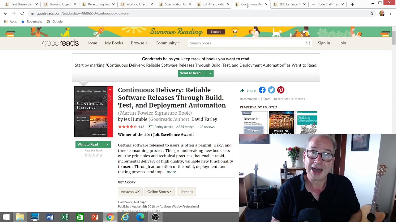This screenshot has width=396, height=222.
Task: Open Building Microservices book thumbnail
Action: tap(307, 123)
